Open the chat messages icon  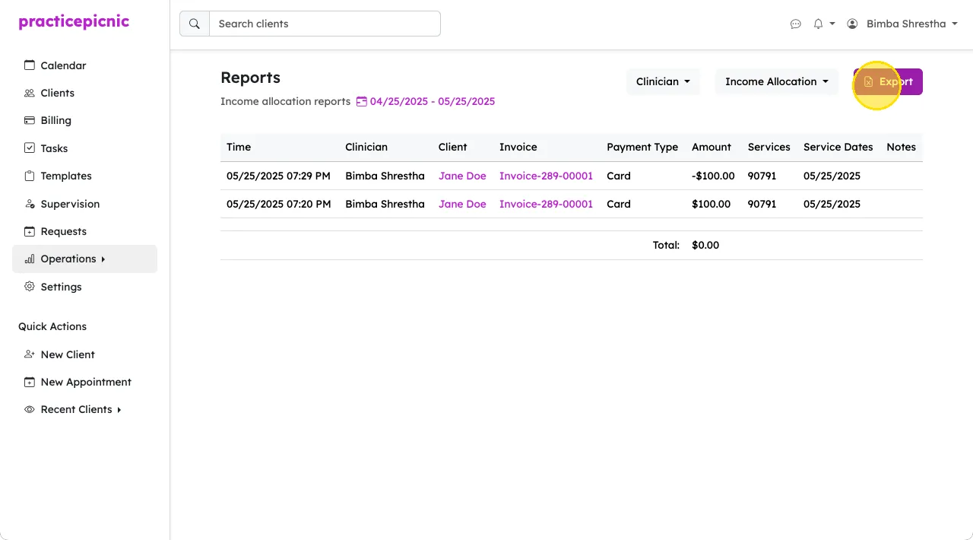click(796, 24)
